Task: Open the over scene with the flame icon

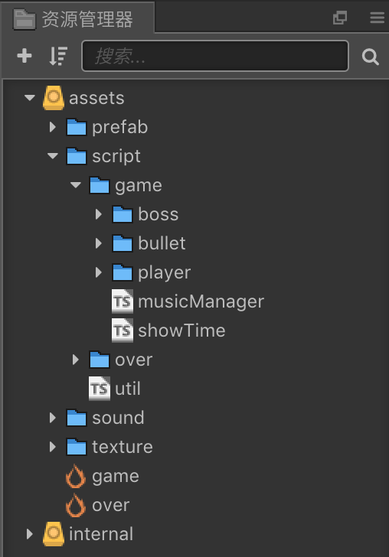Action: point(98,505)
